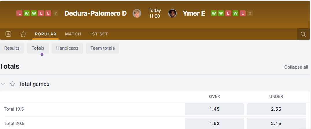The height and width of the screenshot is (129, 311).
Task: Bet Under 19.5 at odds 2.55
Action: tap(276, 109)
